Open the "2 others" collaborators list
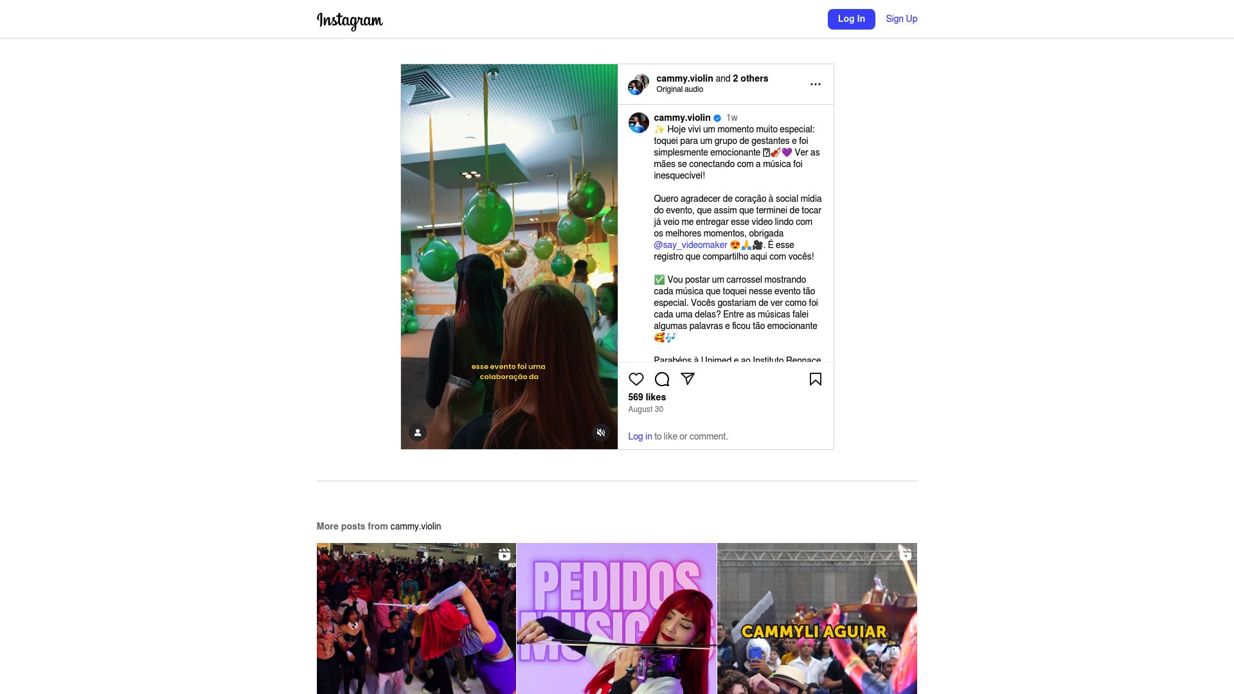 click(750, 78)
